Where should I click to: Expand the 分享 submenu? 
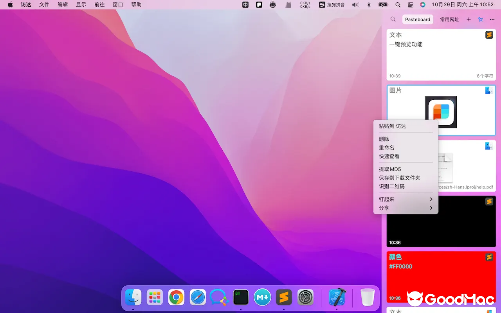pyautogui.click(x=405, y=208)
